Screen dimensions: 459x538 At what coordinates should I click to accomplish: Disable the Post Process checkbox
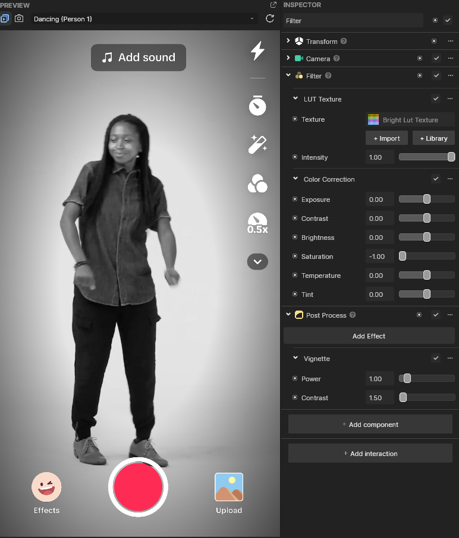coord(436,315)
